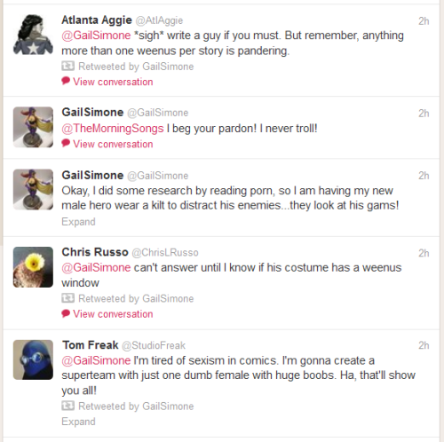View conversation for Atlanta Aggie's tweet

[113, 82]
